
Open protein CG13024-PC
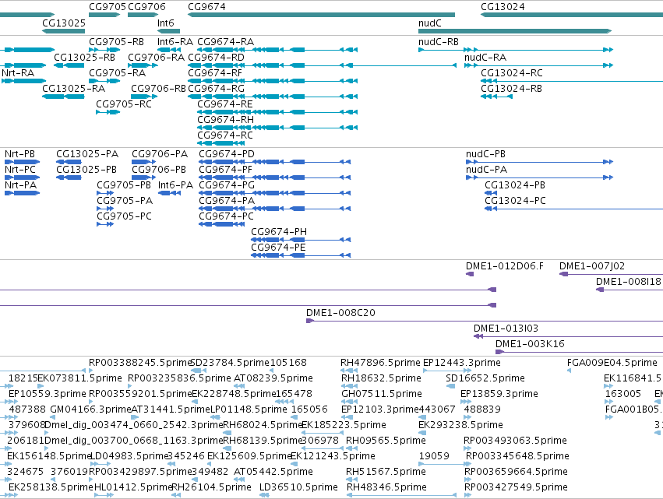pyautogui.click(x=515, y=201)
